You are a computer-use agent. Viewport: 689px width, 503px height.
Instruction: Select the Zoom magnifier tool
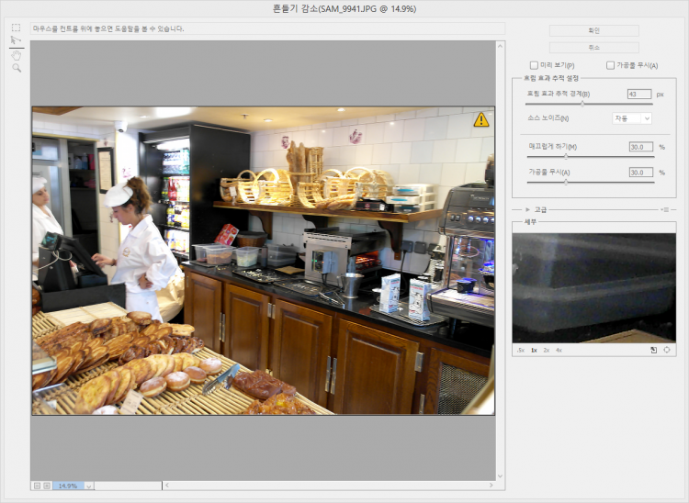click(x=16, y=68)
